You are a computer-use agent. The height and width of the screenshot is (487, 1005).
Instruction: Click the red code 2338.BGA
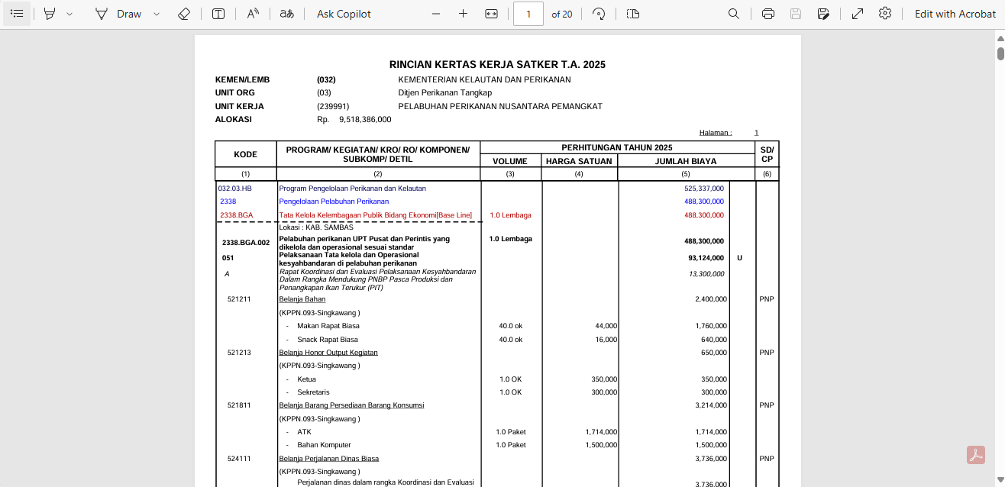click(x=237, y=215)
